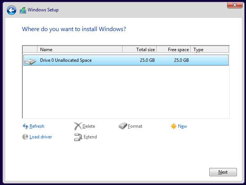Image resolution: width=246 pixels, height=185 pixels.
Task: Sort by the Name column header
Action: pos(79,50)
